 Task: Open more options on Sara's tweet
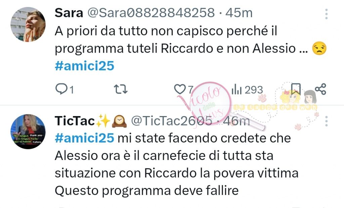point(327,14)
